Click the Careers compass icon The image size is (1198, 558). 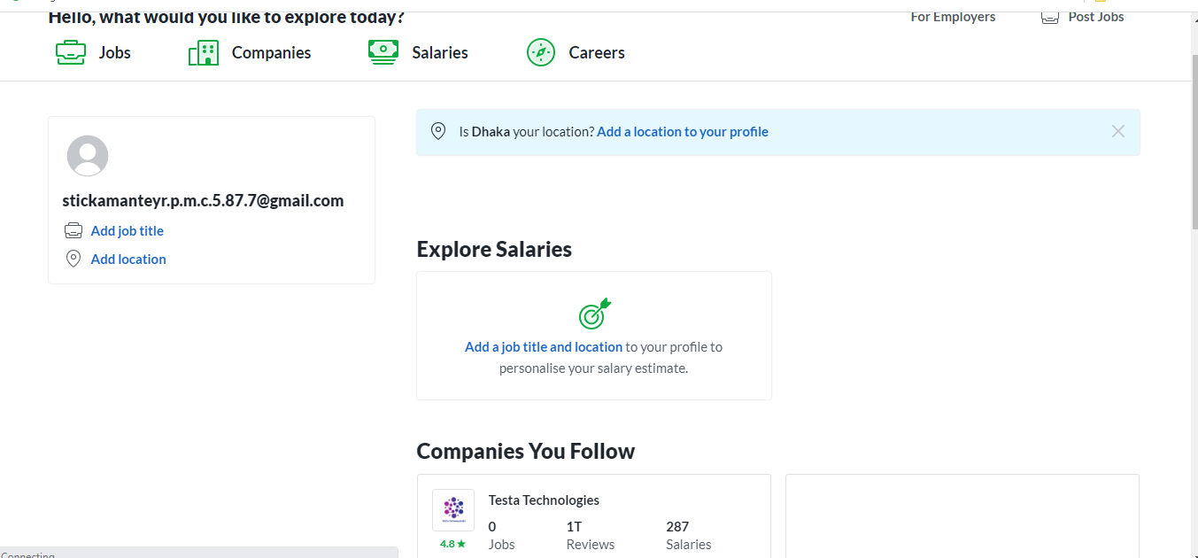click(541, 53)
